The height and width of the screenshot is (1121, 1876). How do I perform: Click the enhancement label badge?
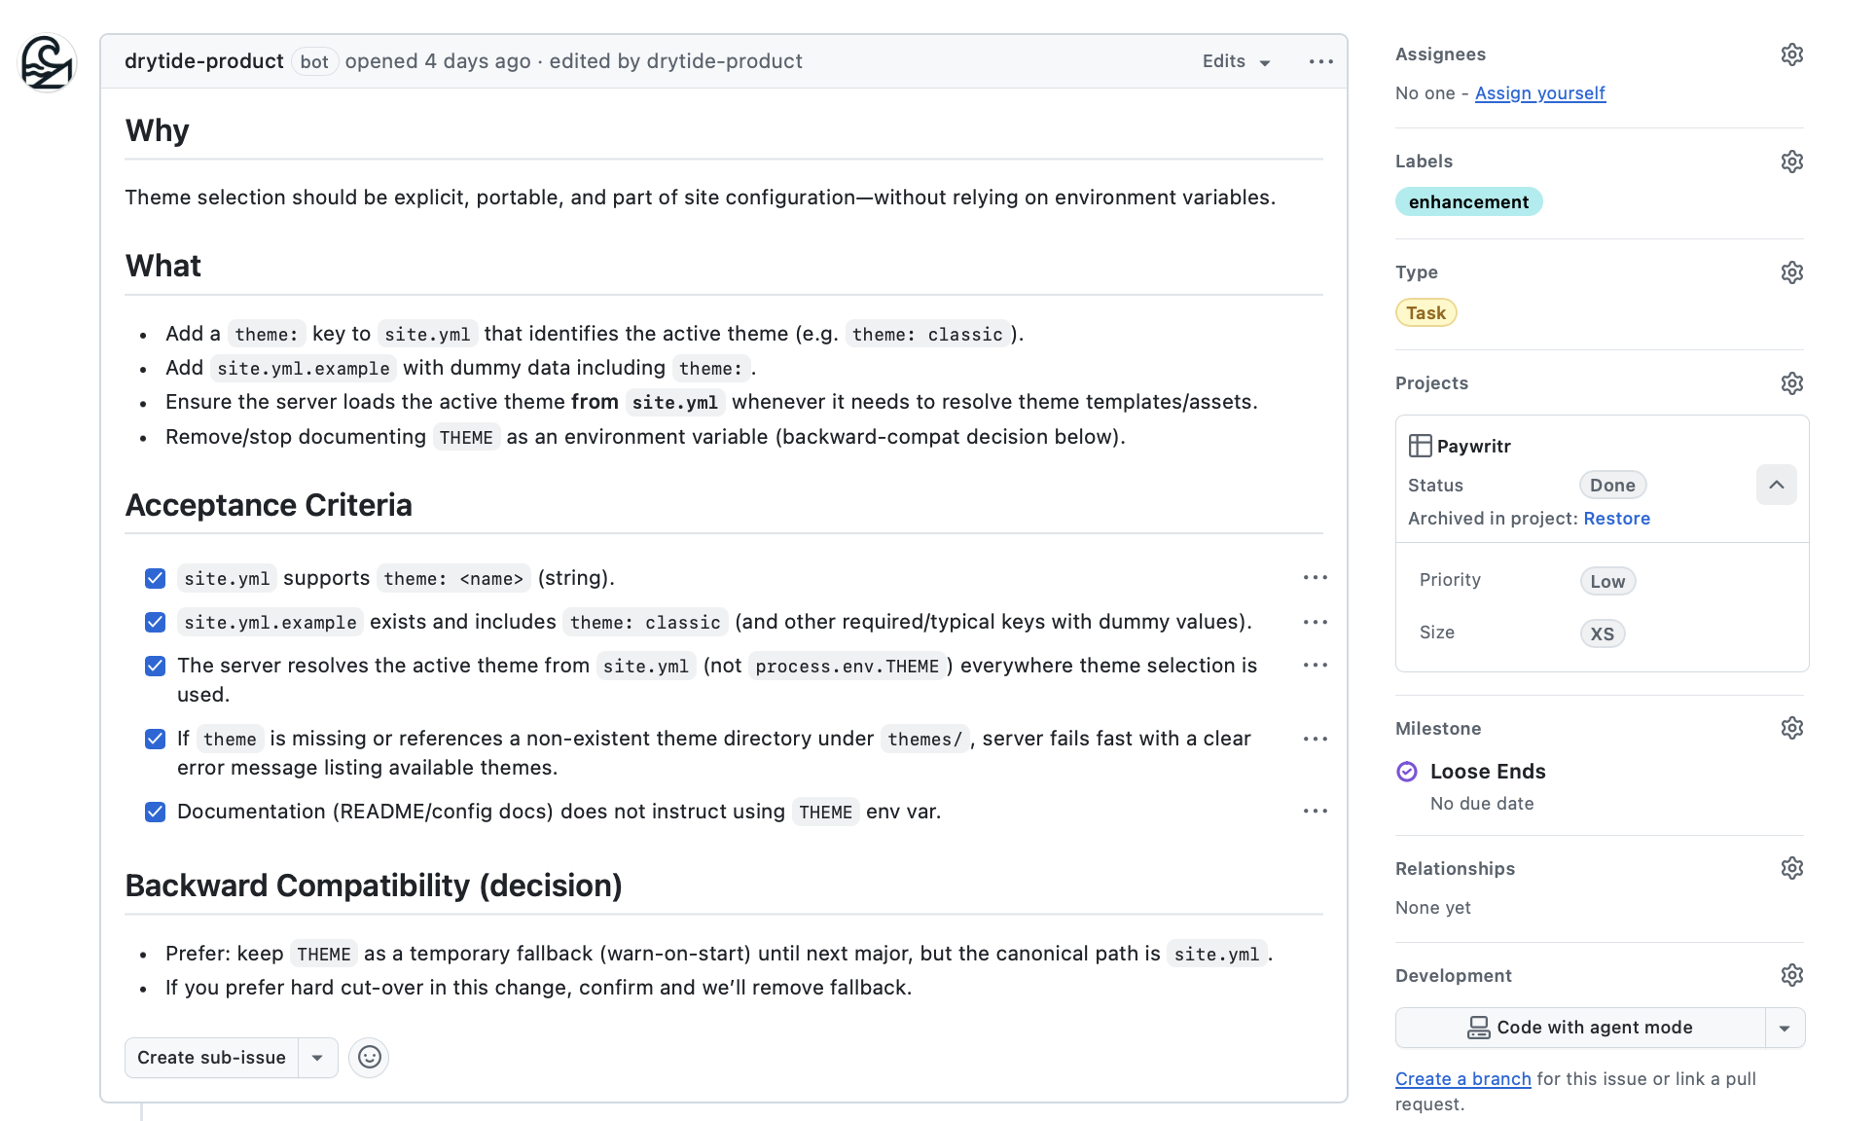[1468, 201]
